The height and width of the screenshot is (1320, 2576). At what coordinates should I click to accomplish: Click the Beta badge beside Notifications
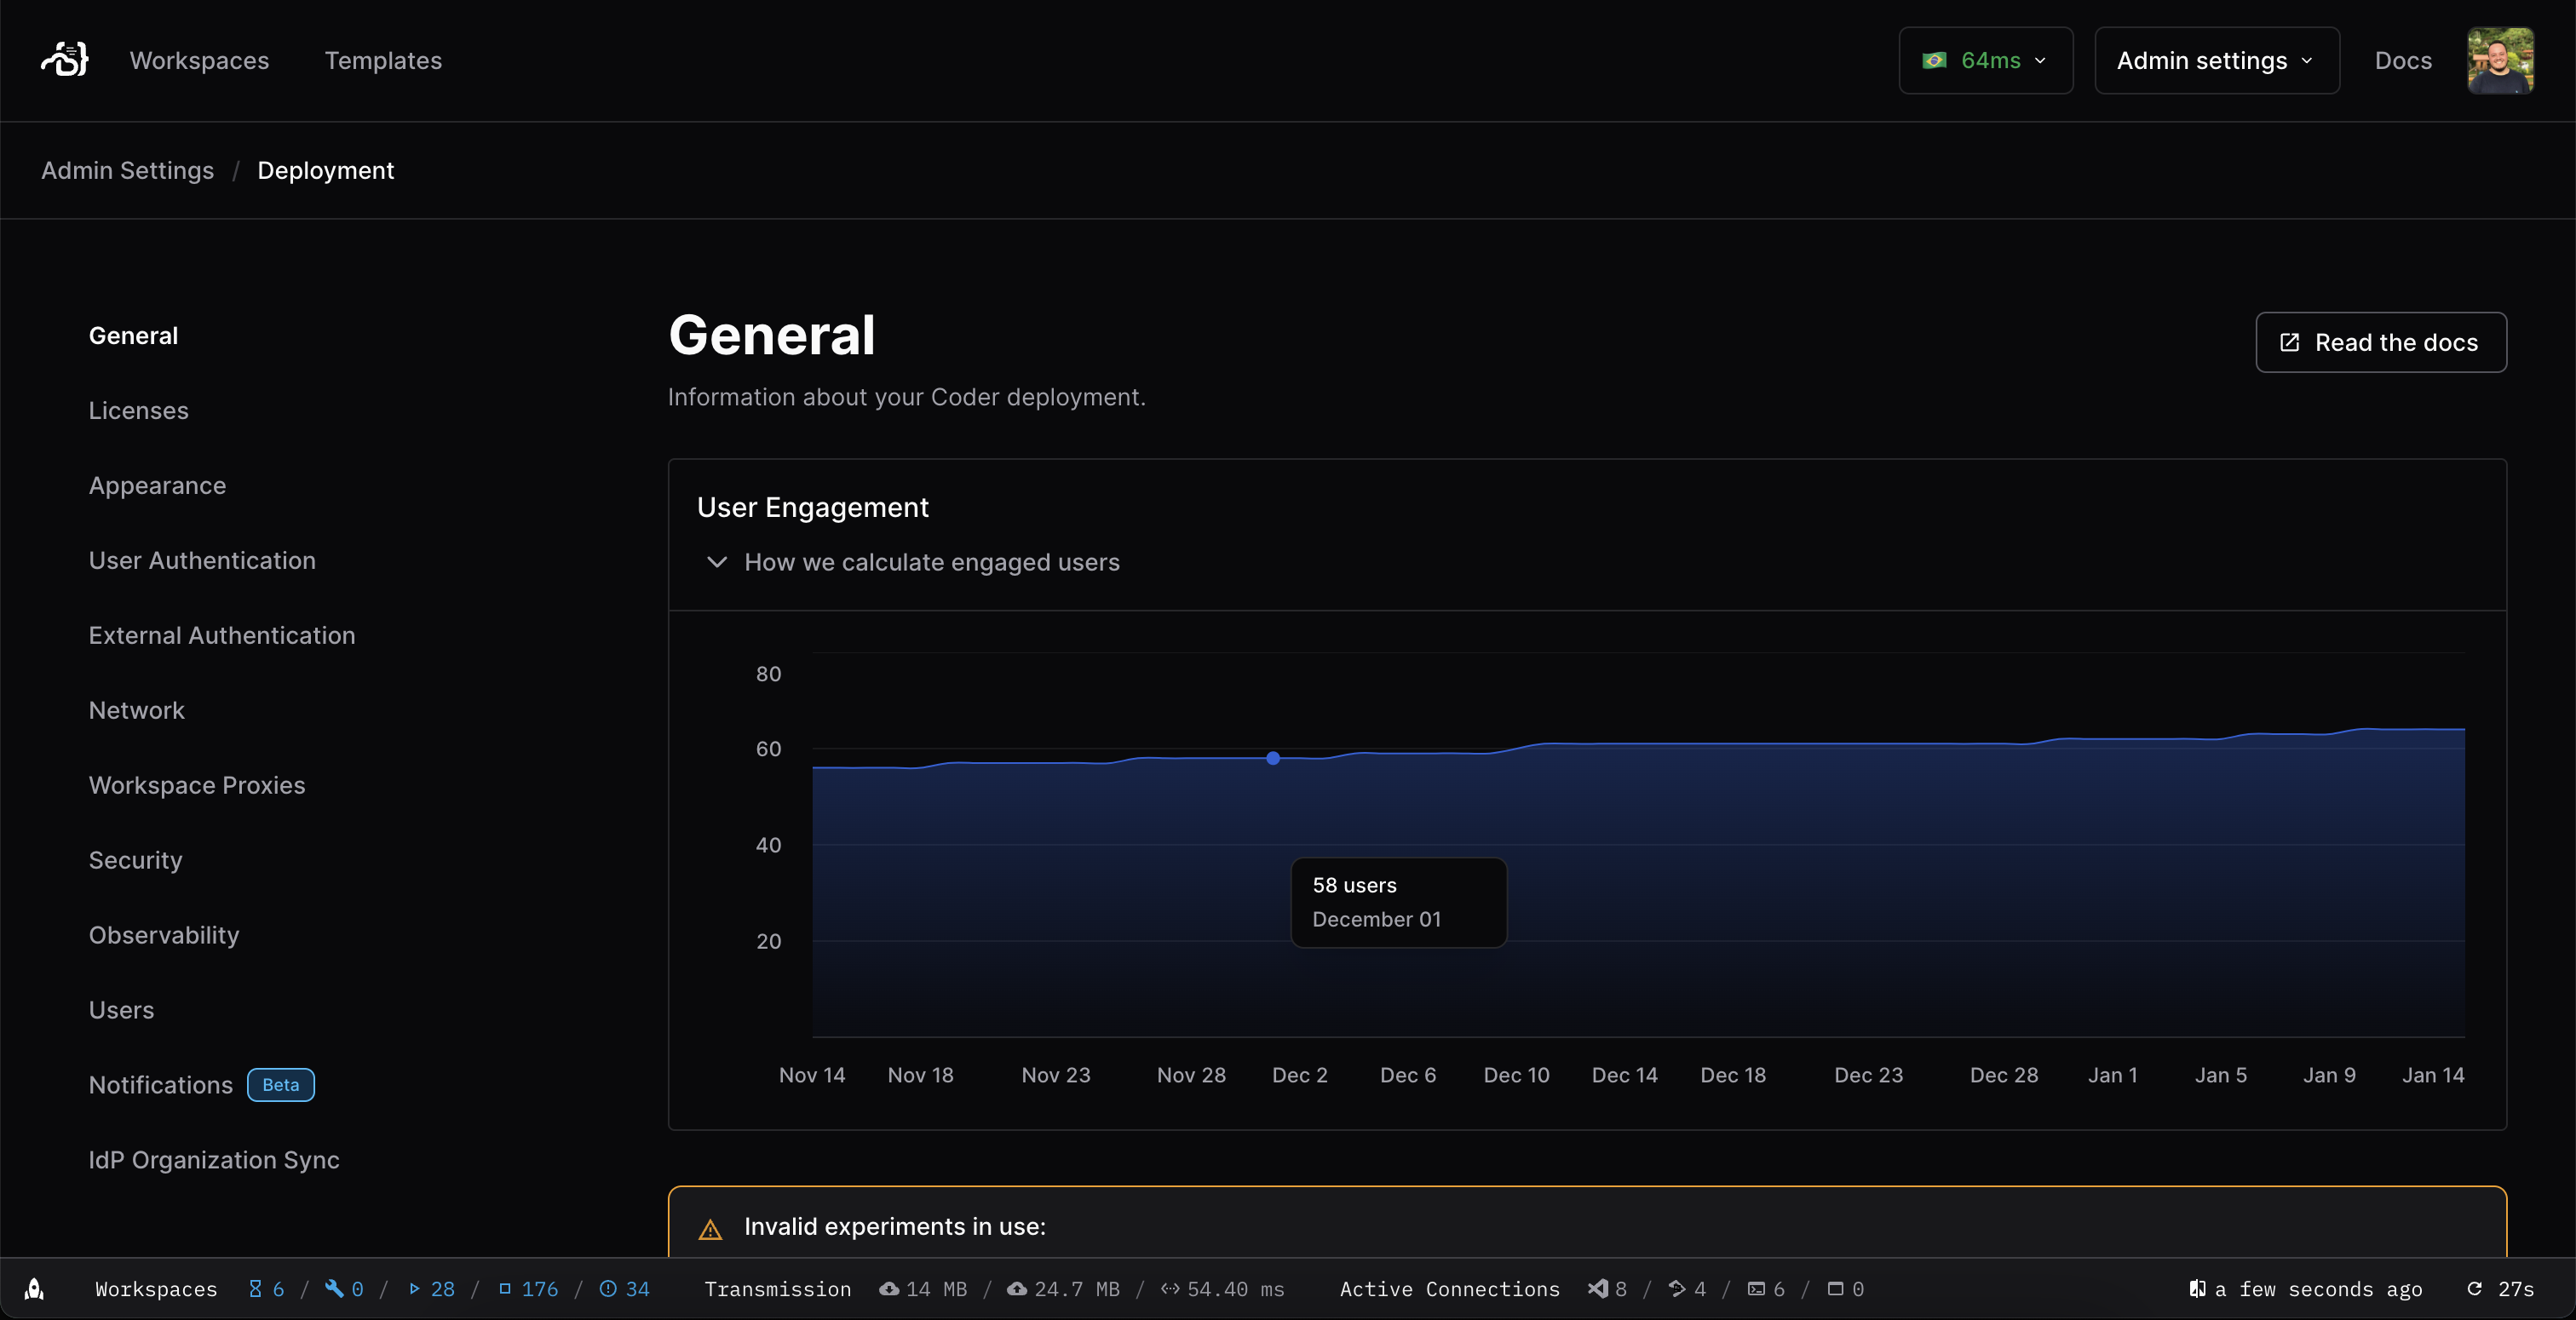281,1085
